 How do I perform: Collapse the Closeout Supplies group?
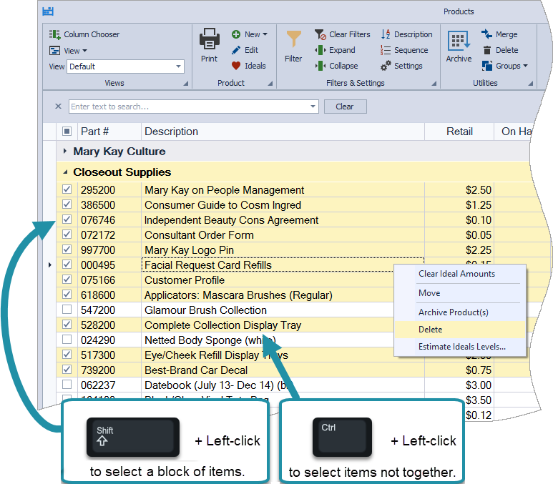tap(65, 172)
